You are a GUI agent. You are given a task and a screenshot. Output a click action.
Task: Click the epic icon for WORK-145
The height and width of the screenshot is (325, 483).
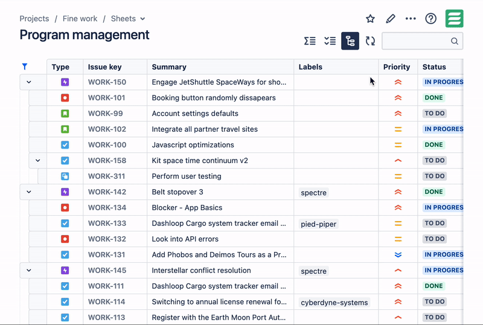click(65, 271)
